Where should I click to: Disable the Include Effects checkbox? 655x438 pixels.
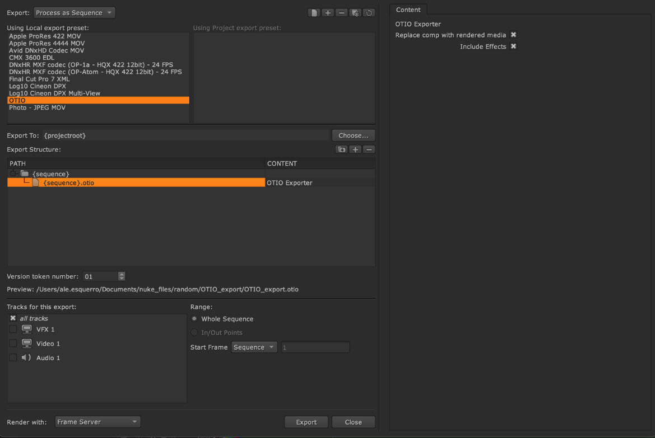(x=513, y=46)
